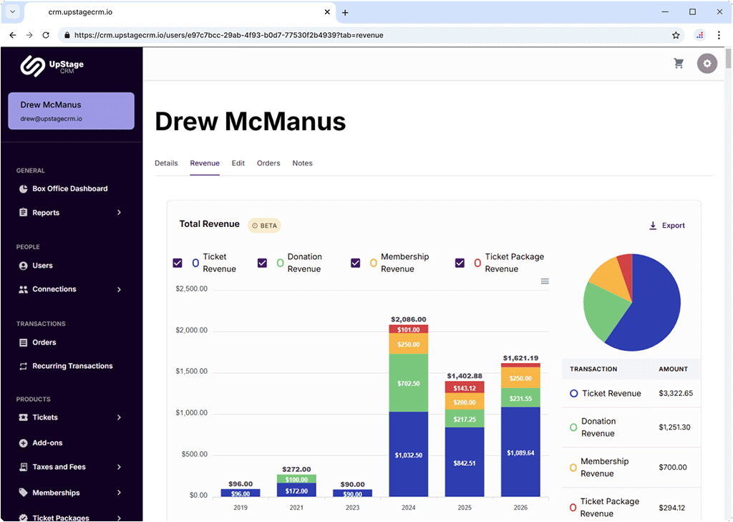This screenshot has height=522, width=733.
Task: Open Recurring Transactions page
Action: [72, 366]
